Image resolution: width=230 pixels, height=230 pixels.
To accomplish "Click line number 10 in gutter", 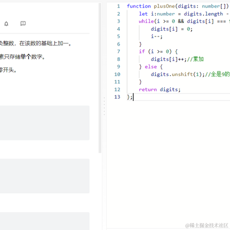I will [x=117, y=74].
